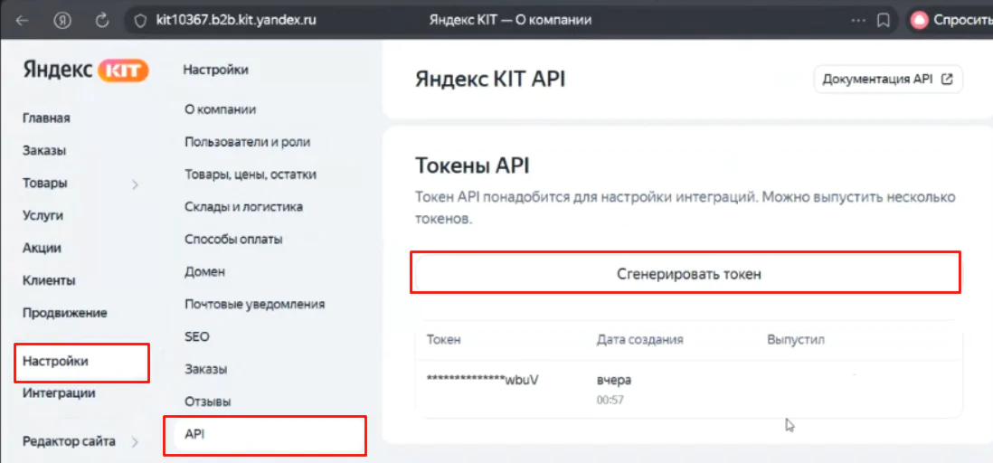Click the token row ending in wbuV
This screenshot has height=463, width=993.
689,389
